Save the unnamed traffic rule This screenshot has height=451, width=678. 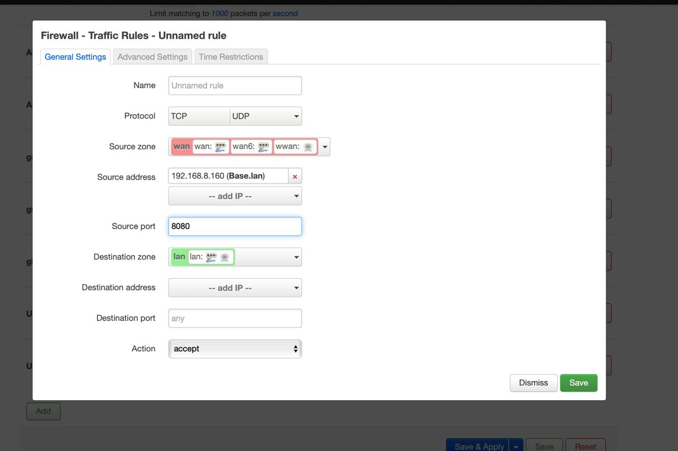[578, 383]
